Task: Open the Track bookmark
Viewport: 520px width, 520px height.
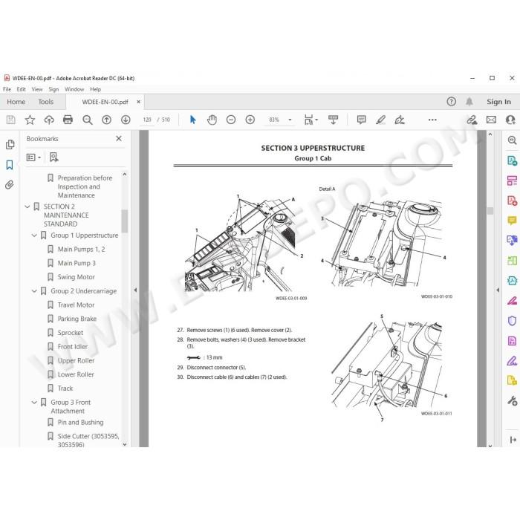Action: (x=65, y=389)
